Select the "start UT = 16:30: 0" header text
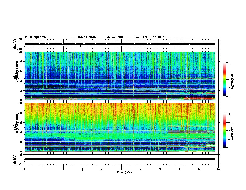 (150, 37)
